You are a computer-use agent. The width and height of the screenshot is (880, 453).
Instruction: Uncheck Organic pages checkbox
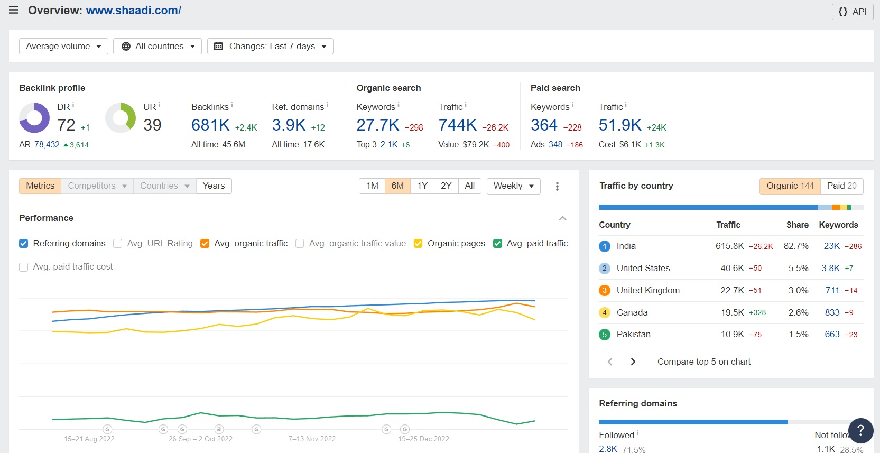[418, 243]
